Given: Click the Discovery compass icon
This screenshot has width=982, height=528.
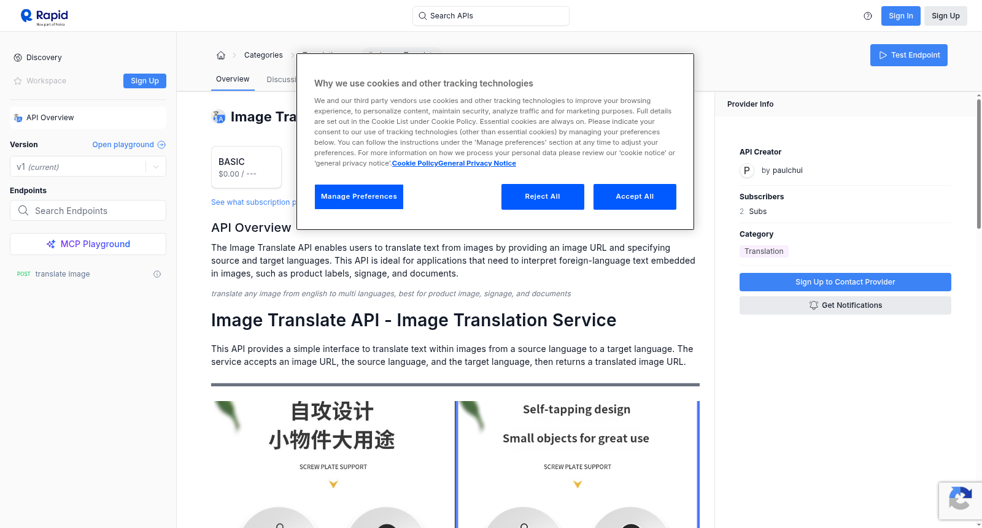Looking at the screenshot, I should pos(18,58).
